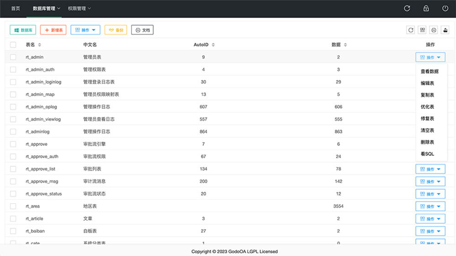The image size is (456, 256).
Task: Open 操作 dropdown for rt_area row
Action: (430, 206)
